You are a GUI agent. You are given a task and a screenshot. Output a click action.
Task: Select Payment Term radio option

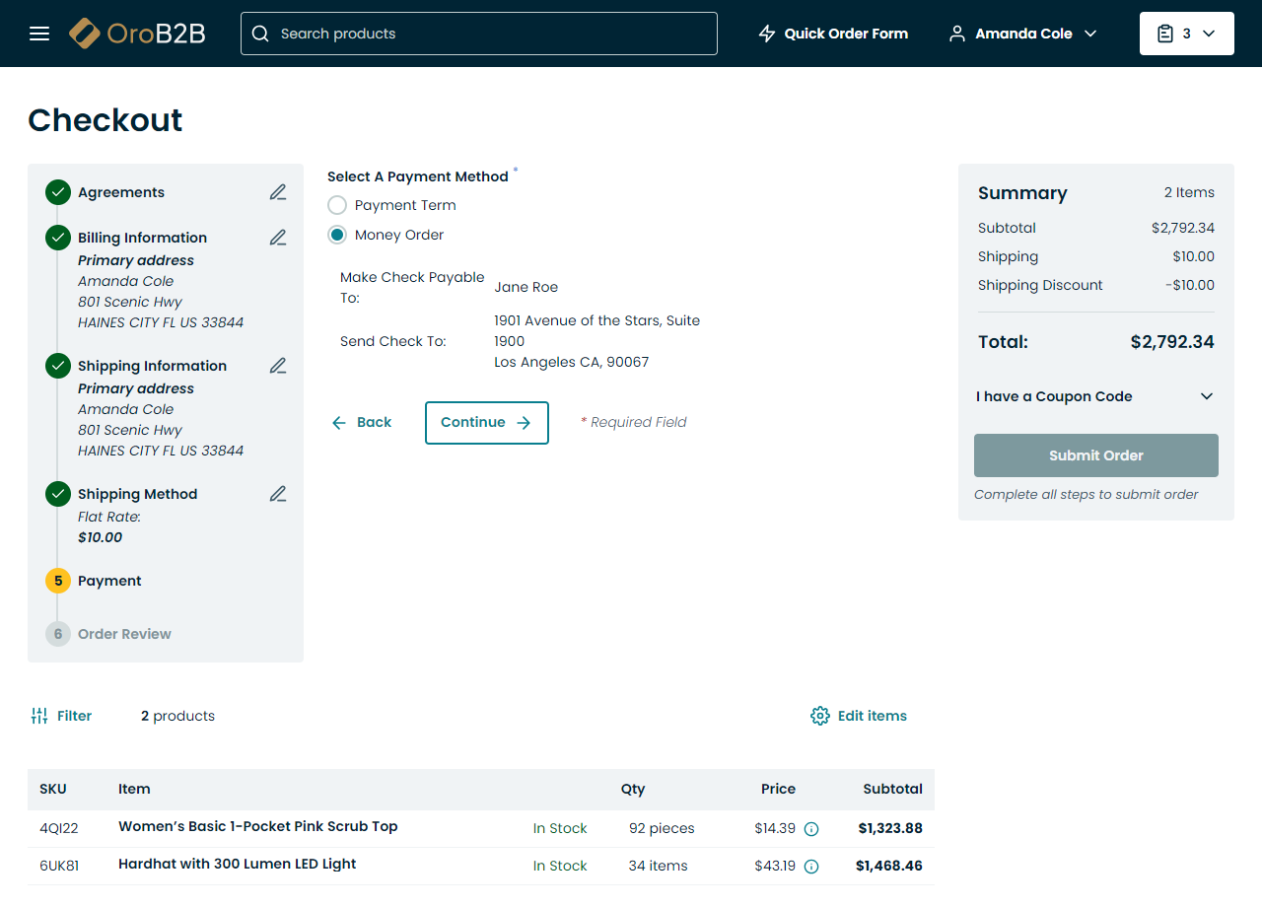337,205
